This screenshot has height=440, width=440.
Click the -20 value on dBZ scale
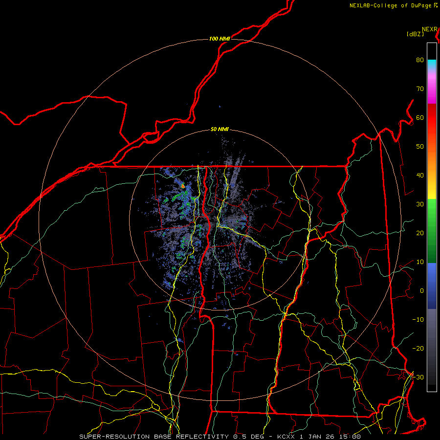(x=418, y=349)
